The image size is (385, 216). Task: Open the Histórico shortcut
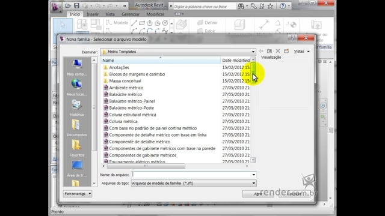77,108
